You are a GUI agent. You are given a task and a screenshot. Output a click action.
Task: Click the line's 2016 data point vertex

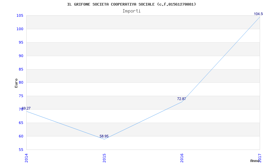click(x=182, y=102)
